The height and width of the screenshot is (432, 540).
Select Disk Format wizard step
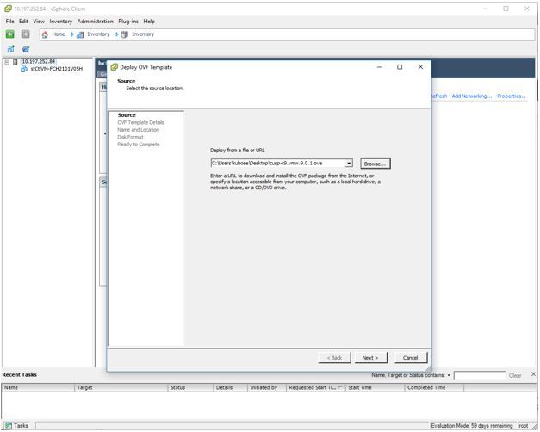[x=130, y=137]
